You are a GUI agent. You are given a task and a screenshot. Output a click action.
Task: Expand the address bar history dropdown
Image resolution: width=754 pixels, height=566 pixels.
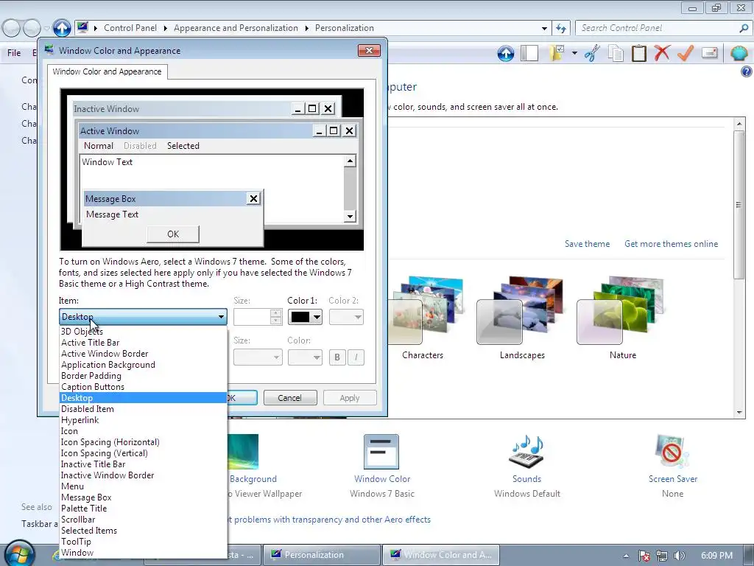(x=544, y=29)
